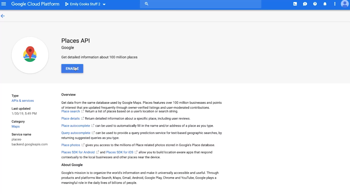This screenshot has width=350, height=196.
Task: Open the Place autocomplete link
Action: [x=76, y=126]
